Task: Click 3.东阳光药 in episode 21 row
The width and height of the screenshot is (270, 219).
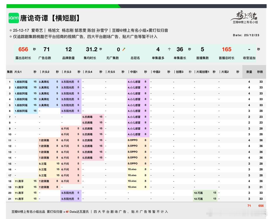Action: pyautogui.click(x=68, y=199)
